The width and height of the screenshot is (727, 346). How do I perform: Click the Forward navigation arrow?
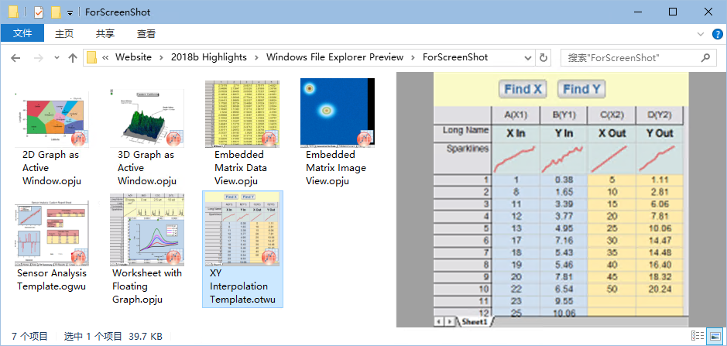37,58
